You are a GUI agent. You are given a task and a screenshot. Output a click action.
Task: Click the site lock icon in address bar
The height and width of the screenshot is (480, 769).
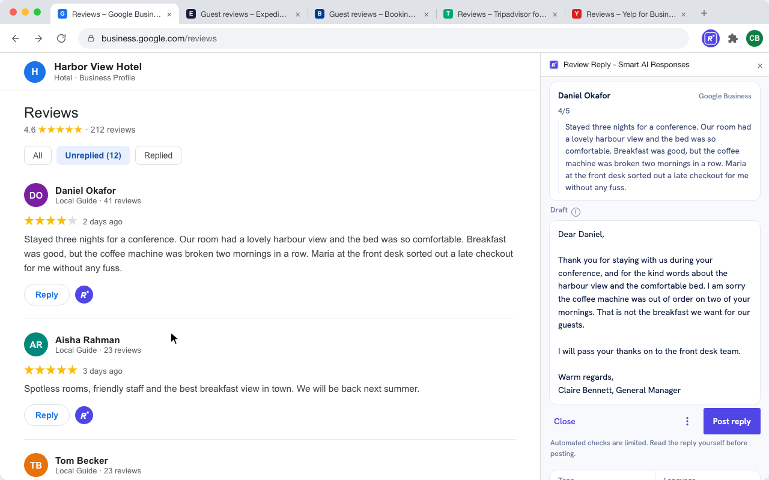[x=91, y=38]
